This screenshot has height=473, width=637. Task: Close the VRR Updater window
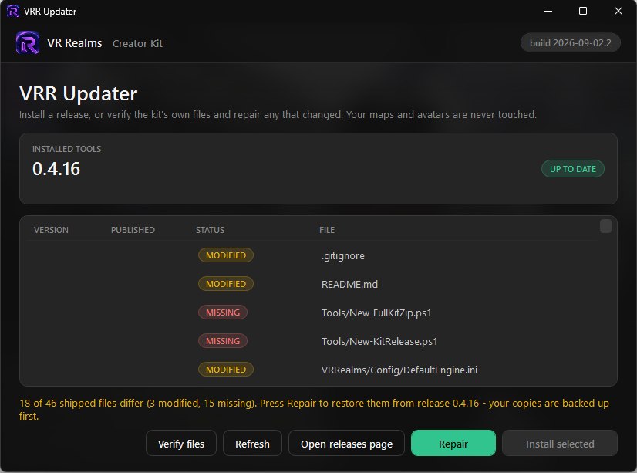(618, 11)
